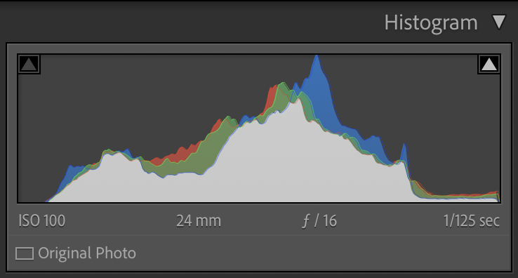Image resolution: width=518 pixels, height=278 pixels.
Task: Click the ISO 100 readout
Action: (42, 221)
